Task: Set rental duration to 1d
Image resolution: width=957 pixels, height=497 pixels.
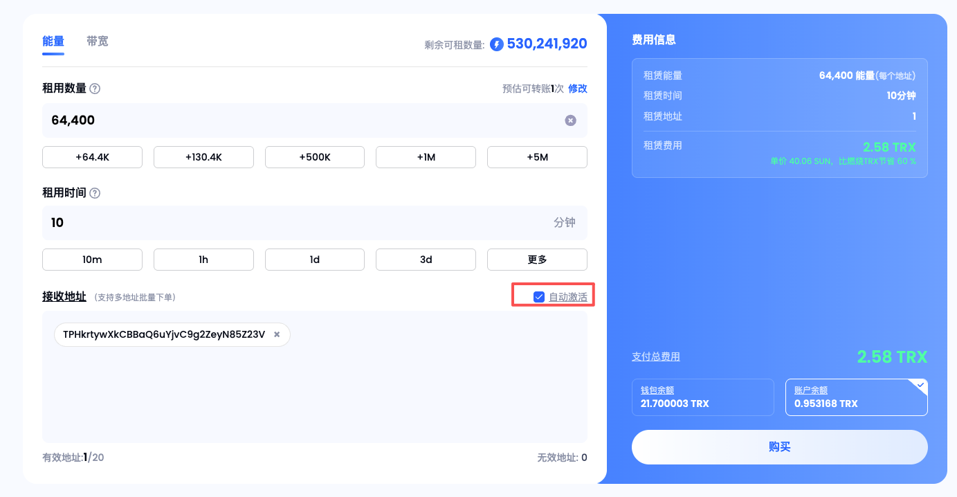Action: (x=315, y=260)
